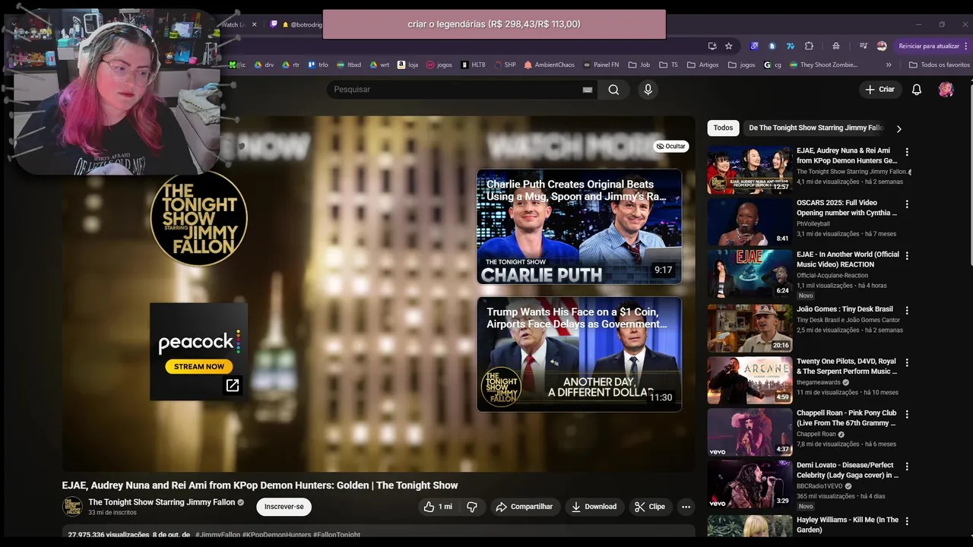The height and width of the screenshot is (547, 973).
Task: Open options for KPop Demon Hunters video
Action: (x=907, y=152)
